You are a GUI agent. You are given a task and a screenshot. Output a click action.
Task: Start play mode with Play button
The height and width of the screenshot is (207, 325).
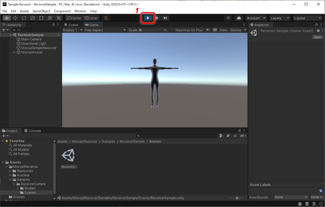[148, 18]
